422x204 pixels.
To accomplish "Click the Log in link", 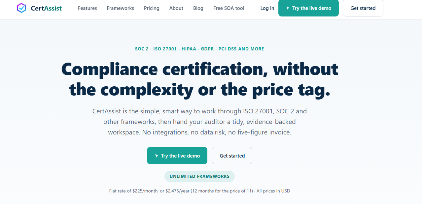I will click(267, 8).
